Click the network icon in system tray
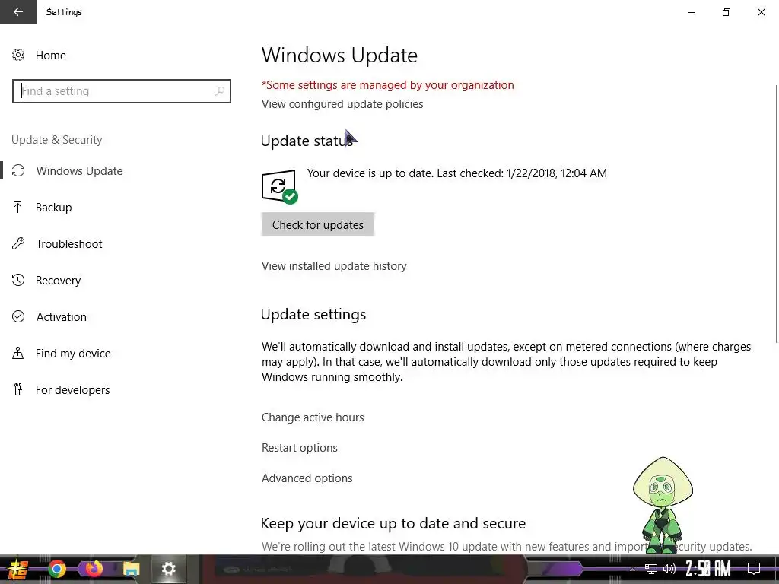This screenshot has height=584, width=779. [651, 569]
